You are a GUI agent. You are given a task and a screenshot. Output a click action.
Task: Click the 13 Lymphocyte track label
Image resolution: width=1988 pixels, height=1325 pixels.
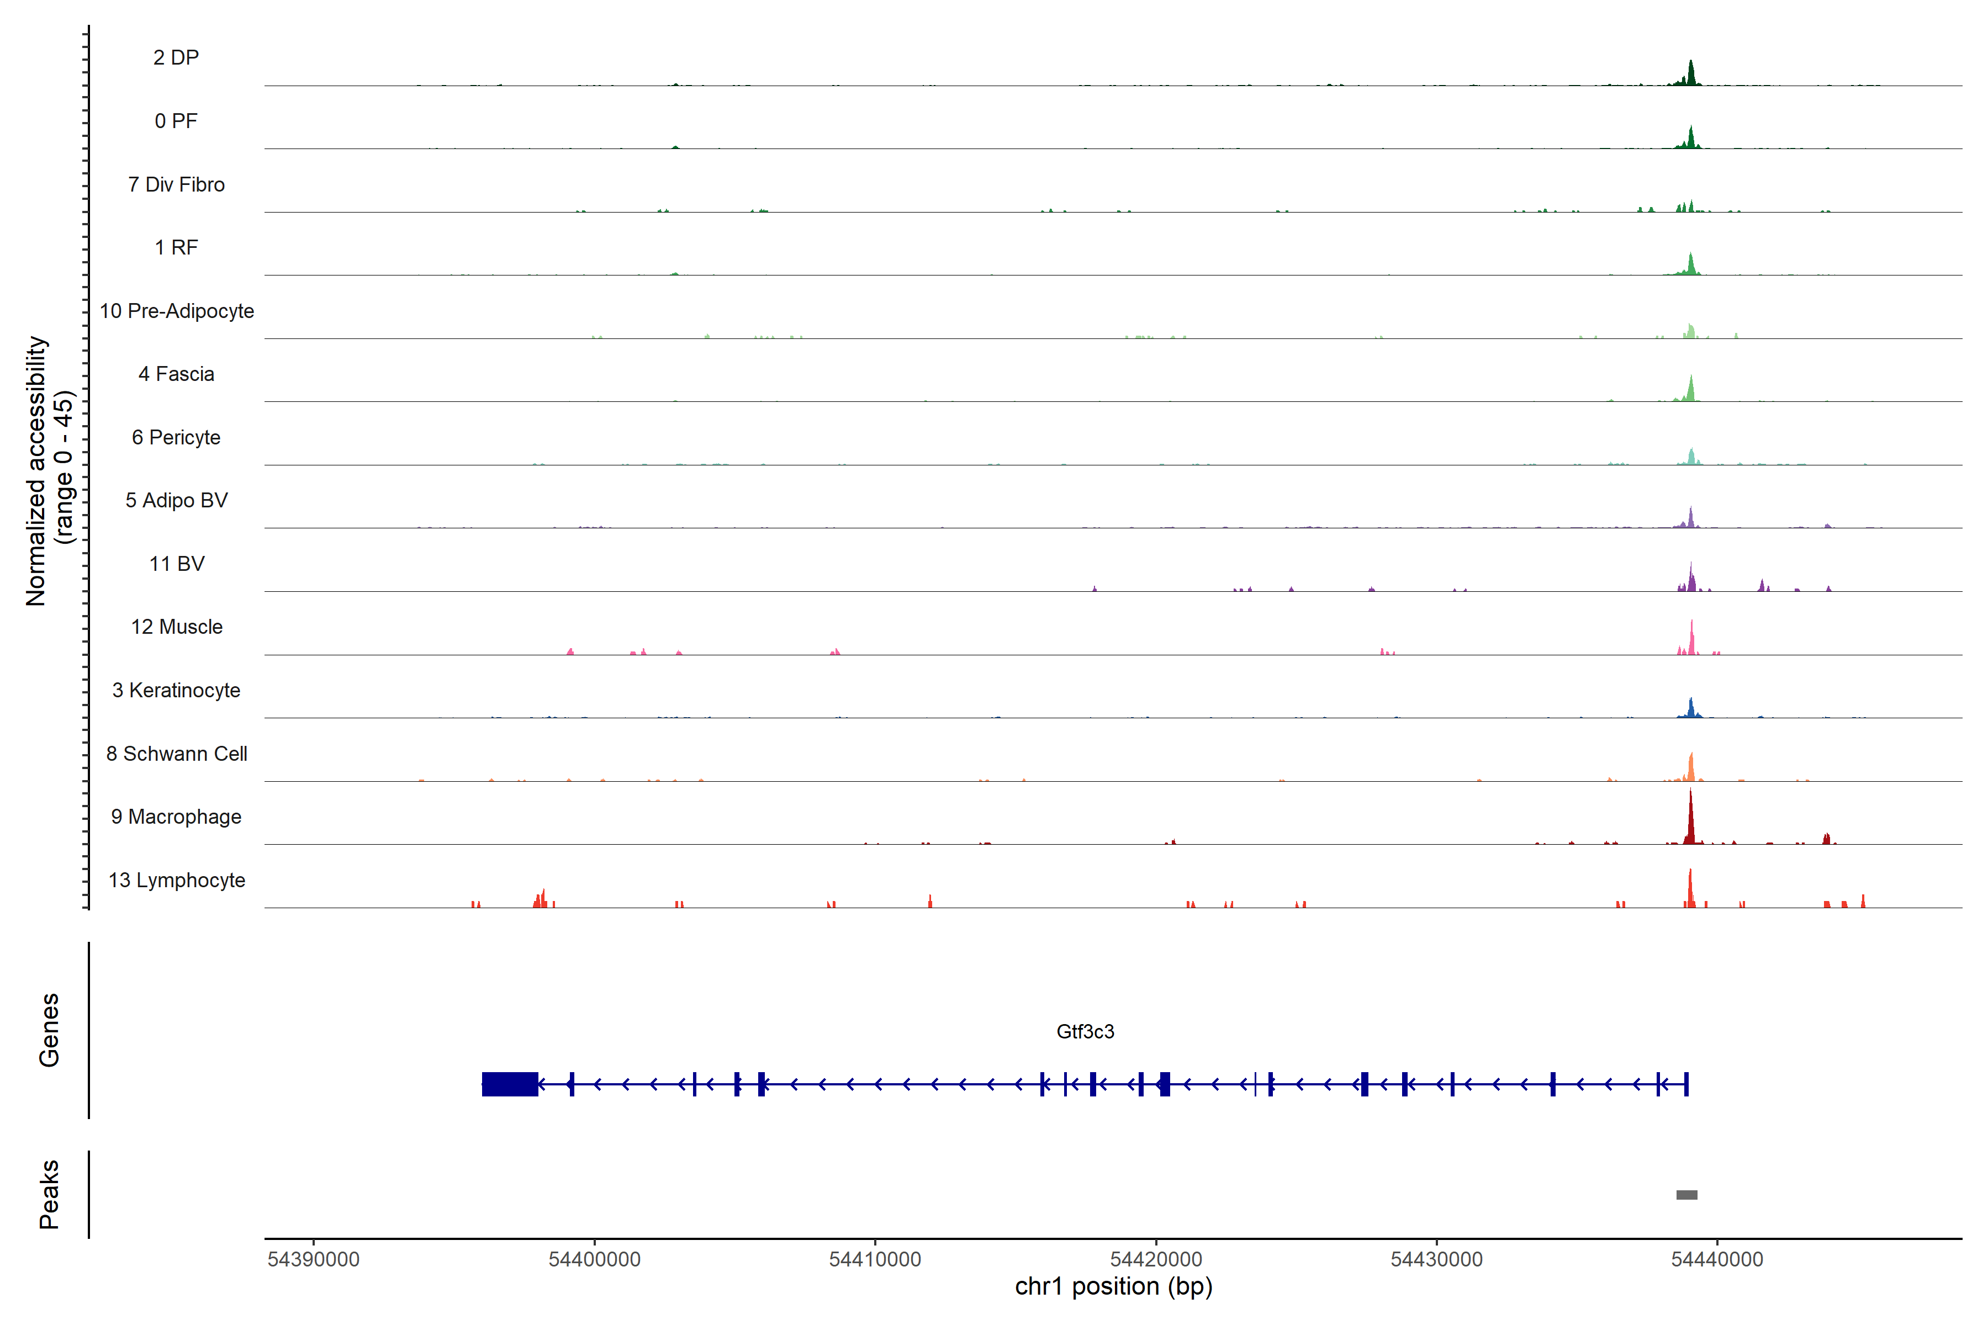(176, 879)
